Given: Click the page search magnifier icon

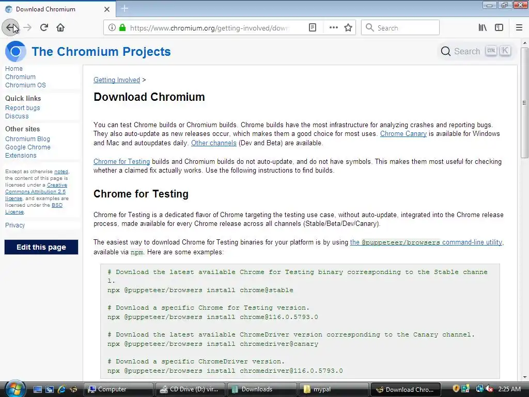Looking at the screenshot, I should pos(446,51).
